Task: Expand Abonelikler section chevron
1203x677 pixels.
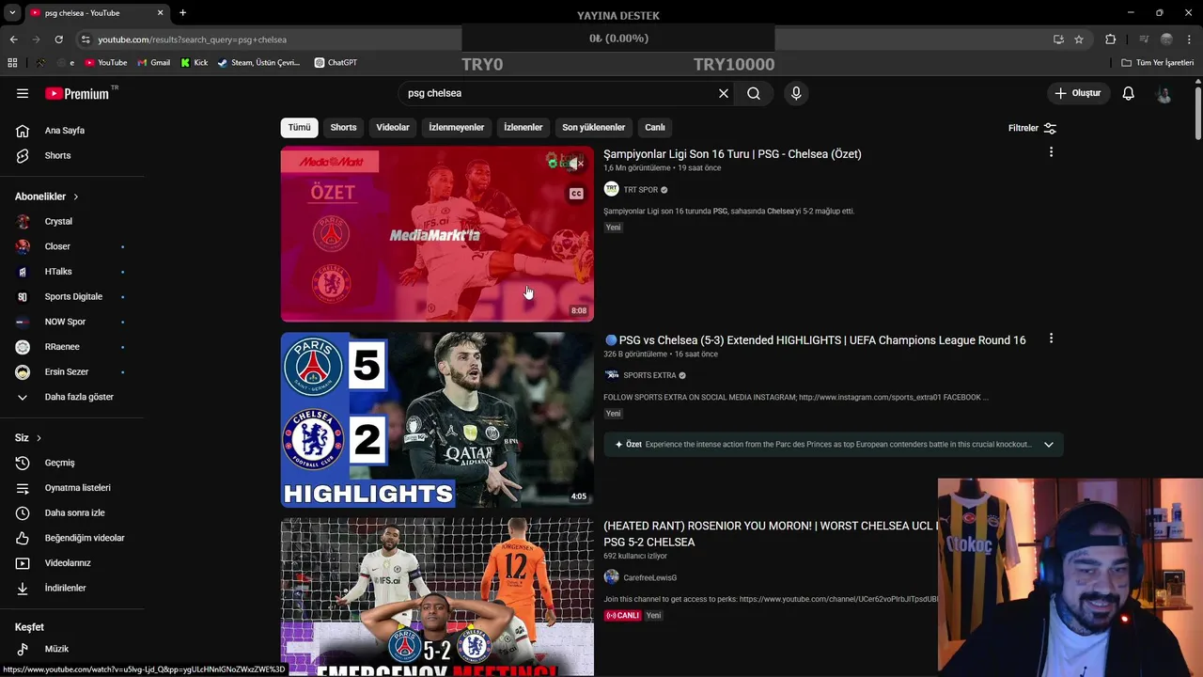Action: (x=75, y=197)
